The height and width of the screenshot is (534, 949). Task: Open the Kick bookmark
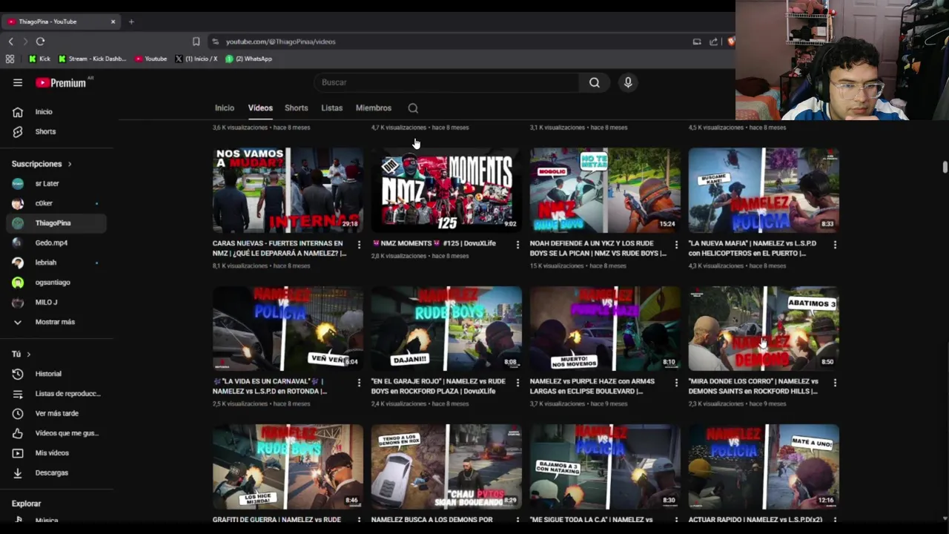tap(39, 59)
